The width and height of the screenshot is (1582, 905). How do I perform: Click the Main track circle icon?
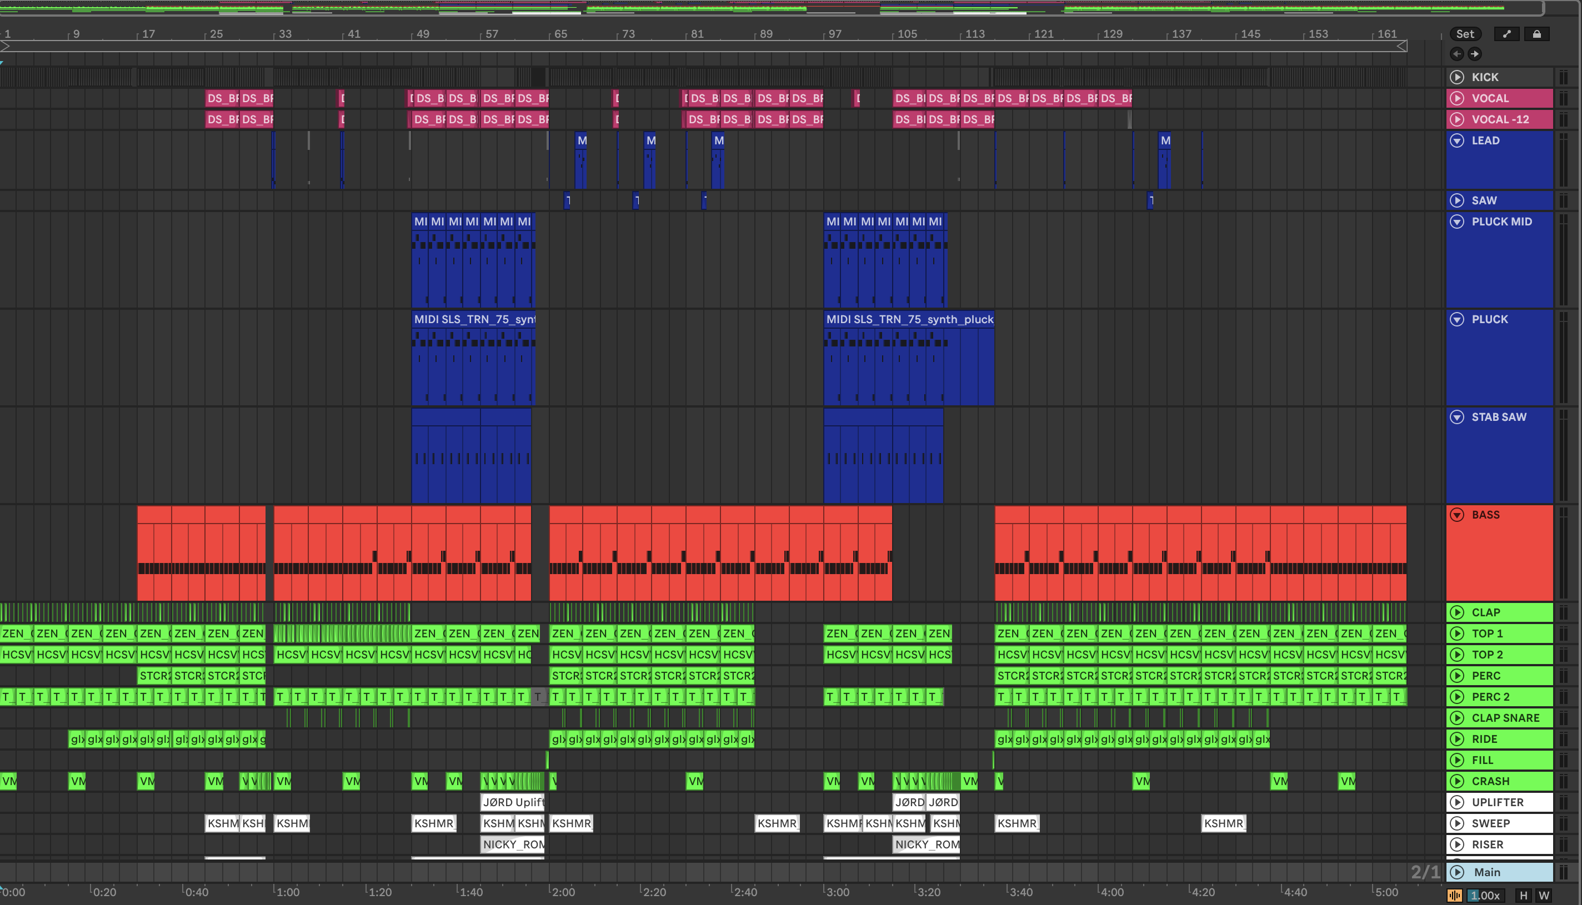[1457, 872]
